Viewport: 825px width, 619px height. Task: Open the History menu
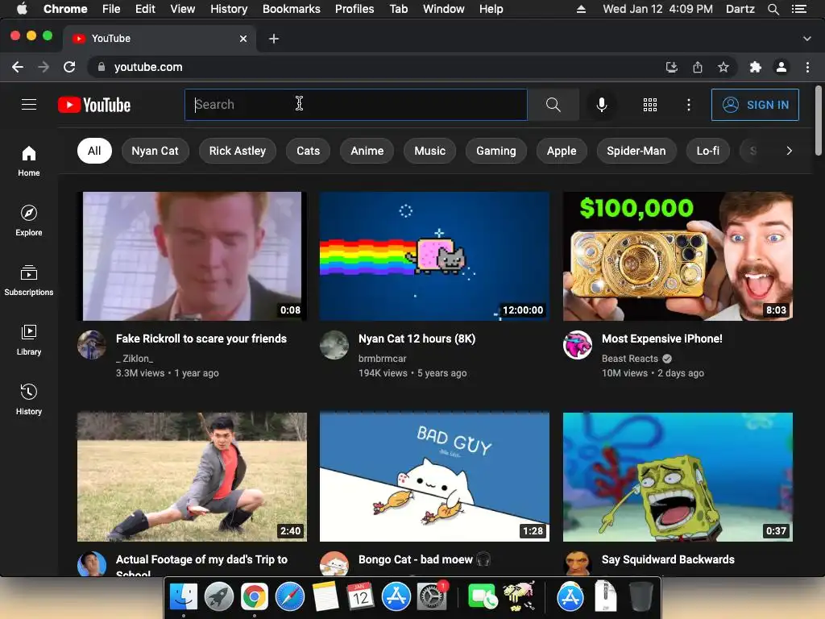(x=229, y=9)
